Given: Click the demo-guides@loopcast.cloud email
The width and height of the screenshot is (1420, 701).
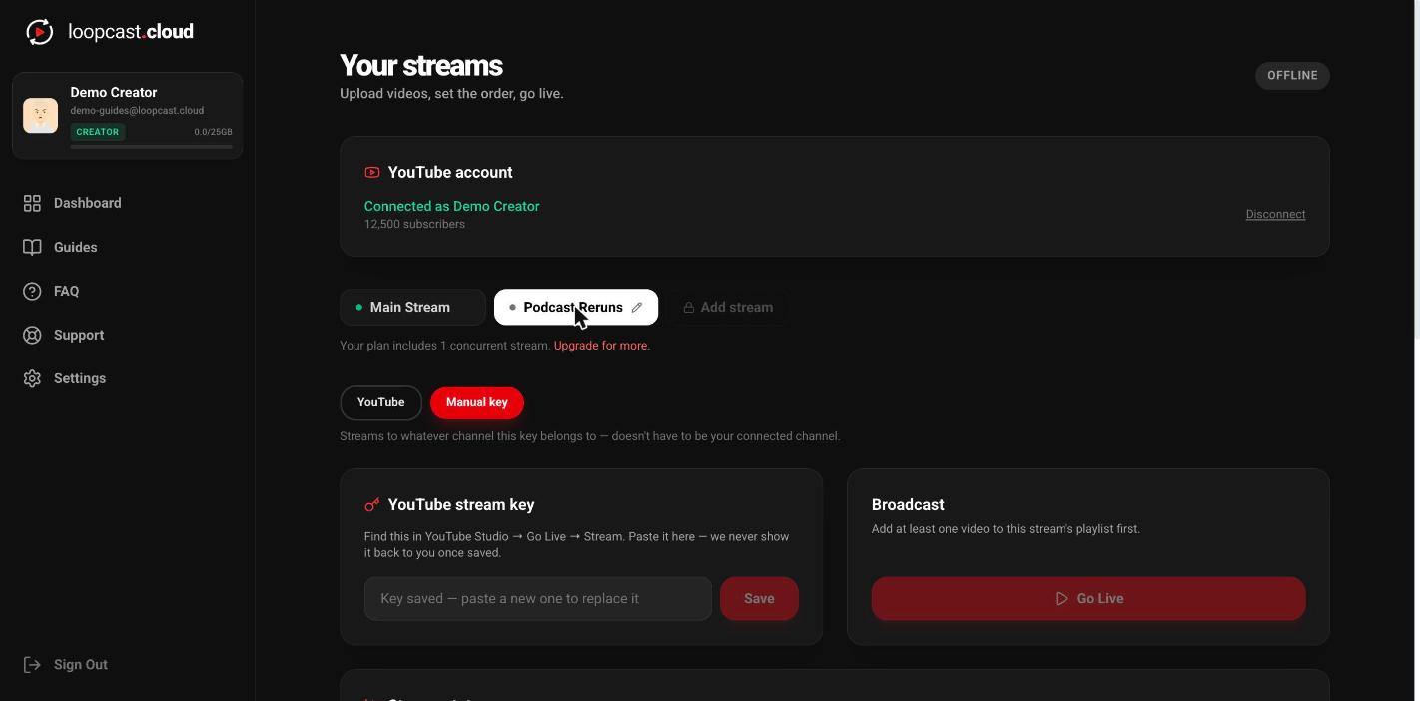Looking at the screenshot, I should coord(137,111).
